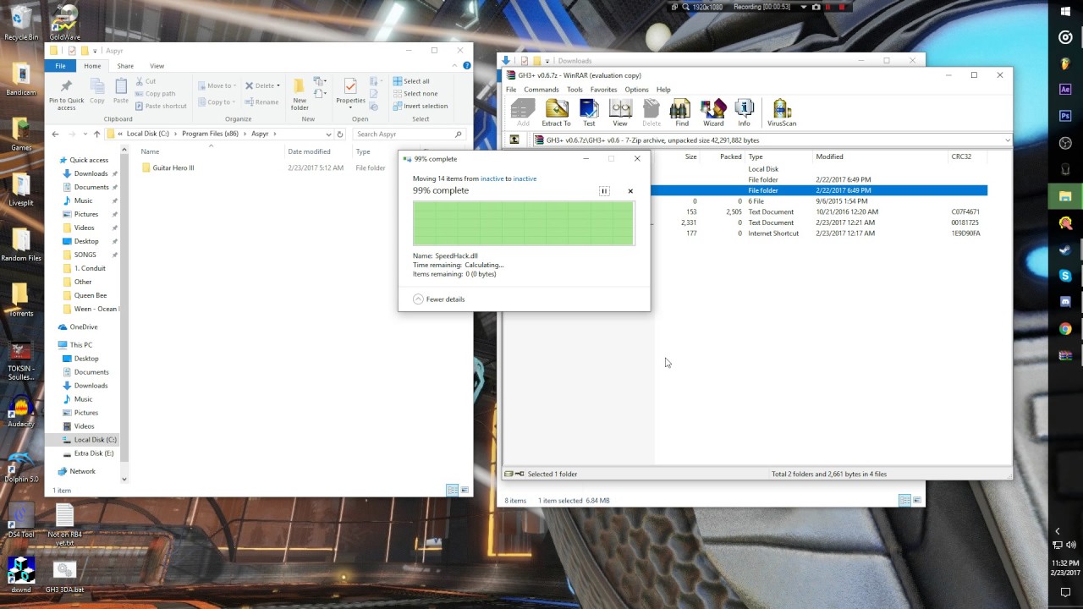
Task: Open SONGS folder in navigation pane
Action: [85, 255]
